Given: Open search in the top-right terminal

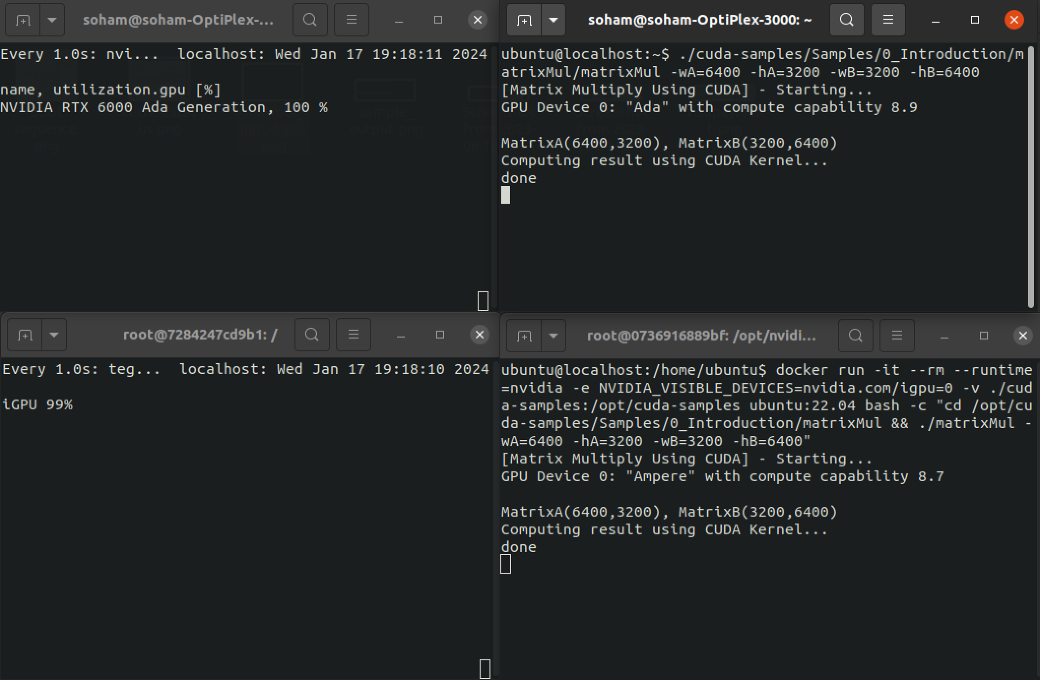Looking at the screenshot, I should 846,20.
